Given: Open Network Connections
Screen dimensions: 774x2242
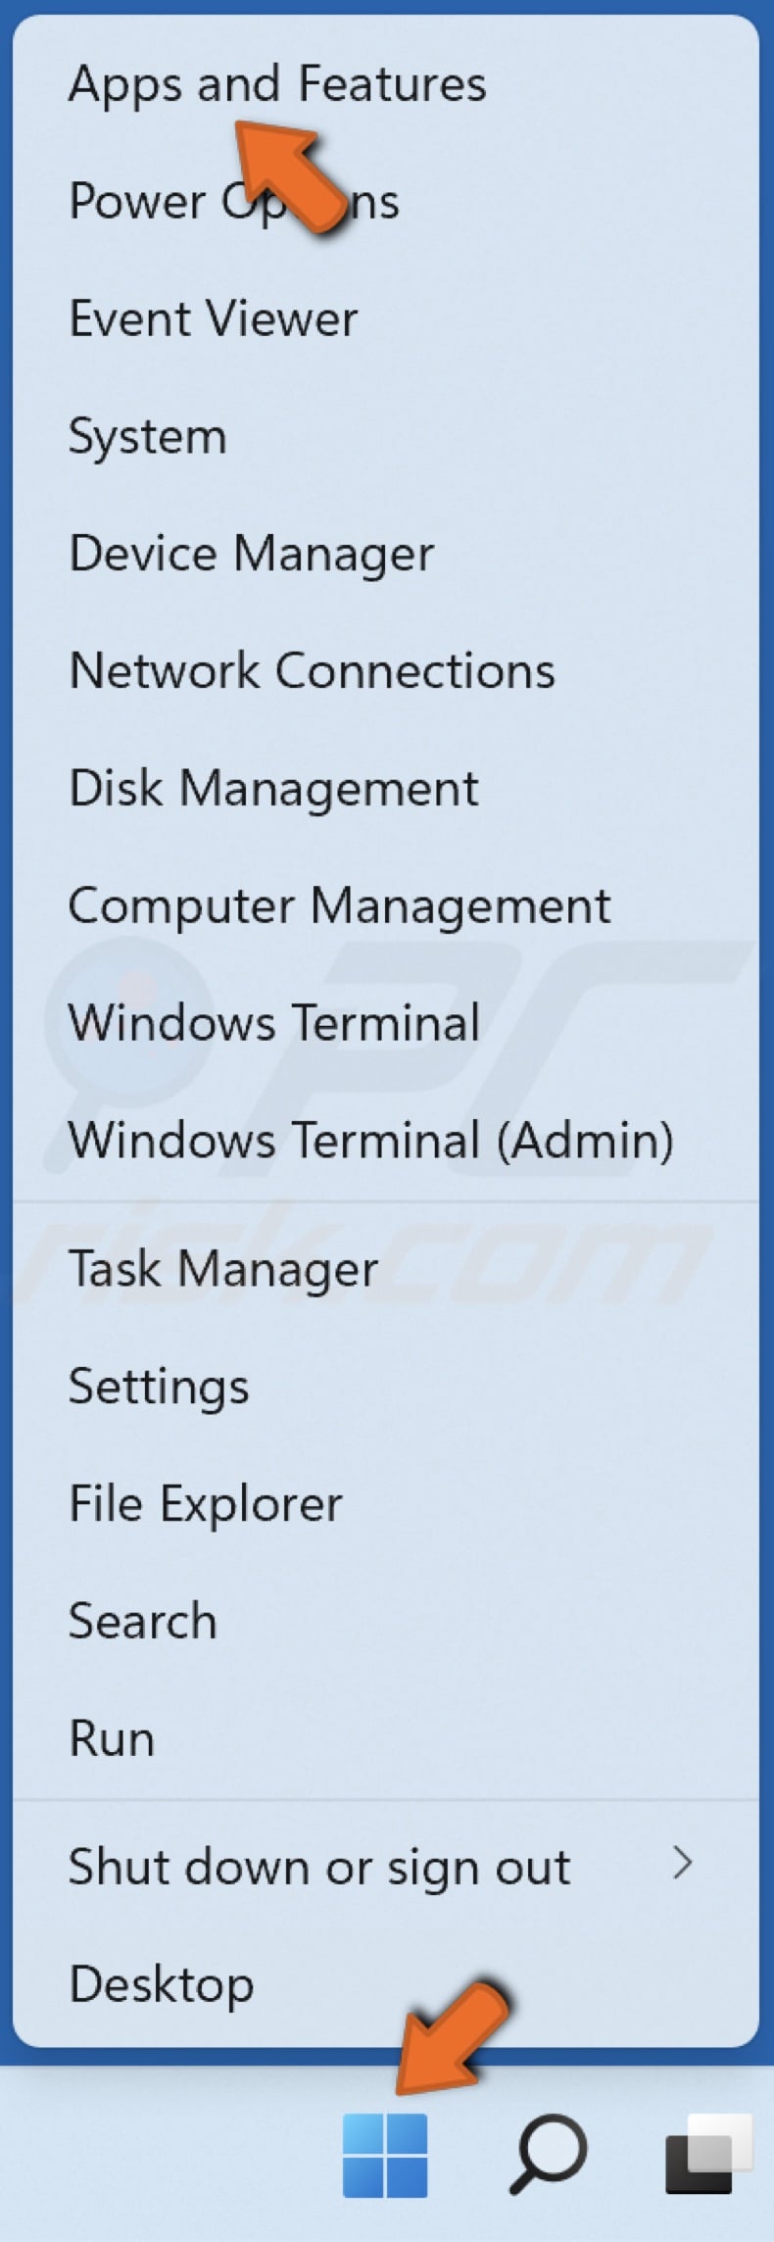Looking at the screenshot, I should [312, 670].
